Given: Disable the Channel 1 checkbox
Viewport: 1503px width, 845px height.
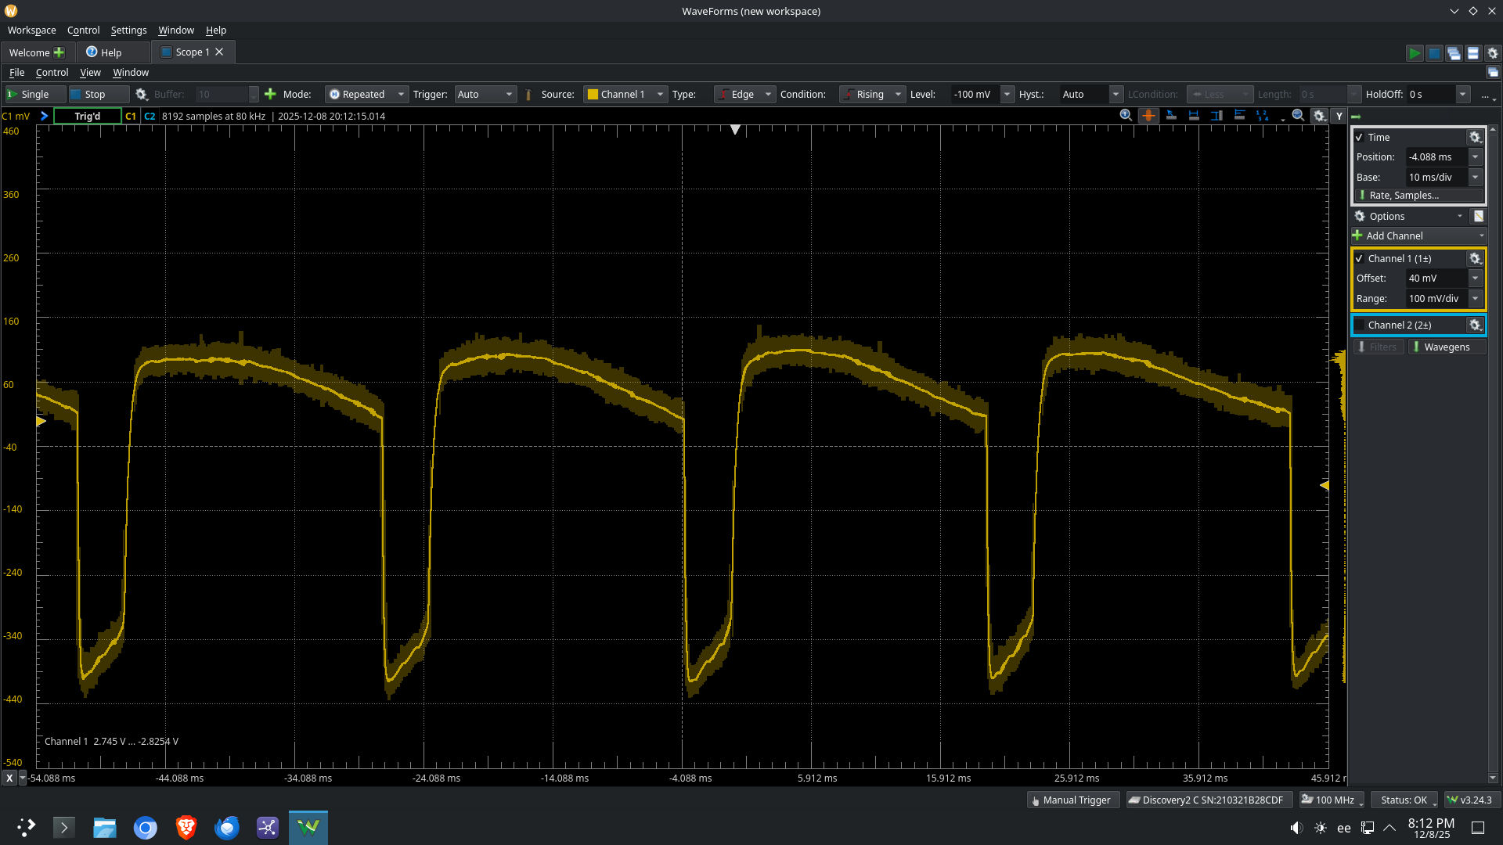Looking at the screenshot, I should click(1360, 259).
